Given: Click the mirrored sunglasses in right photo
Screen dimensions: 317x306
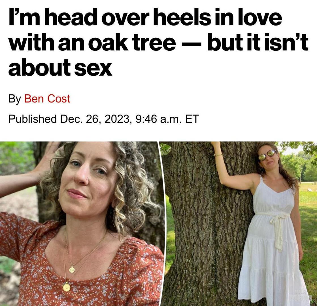Looking at the screenshot, I should click(x=267, y=155).
